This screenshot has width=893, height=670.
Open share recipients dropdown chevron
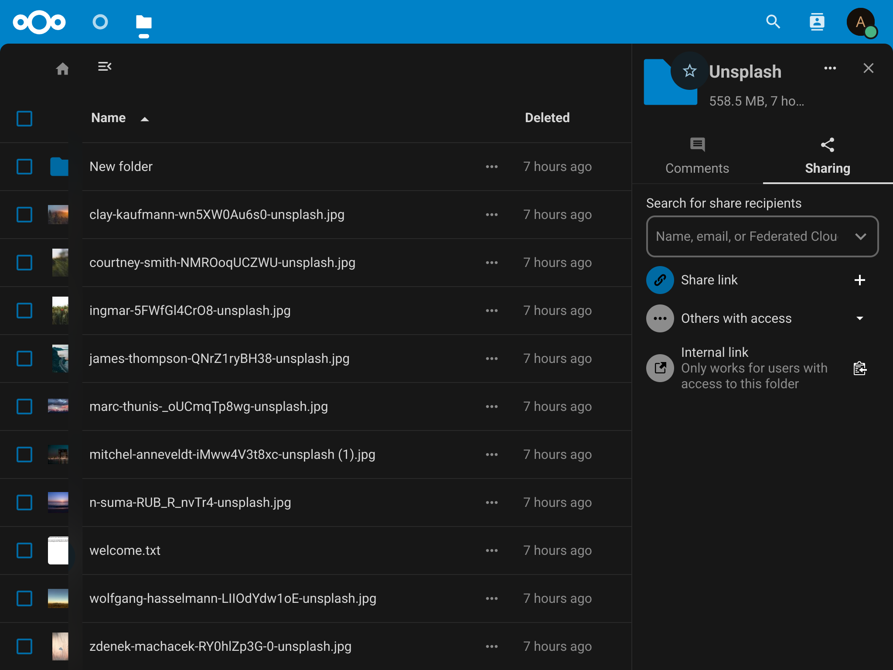point(860,236)
